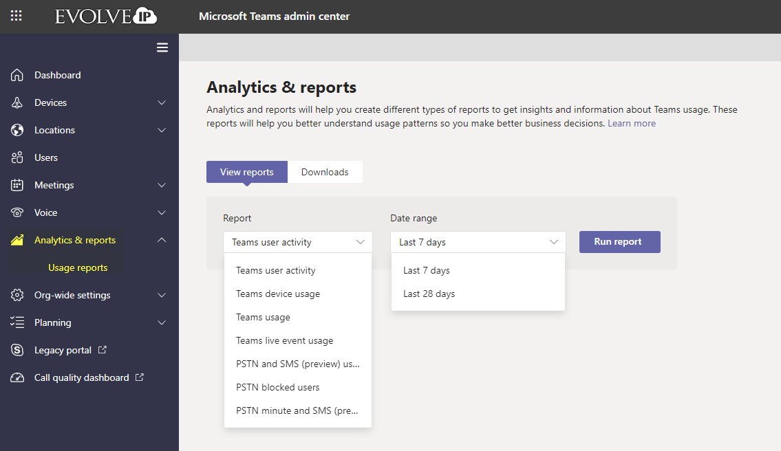Click the Voice phone icon
This screenshot has width=781, height=451.
click(18, 212)
